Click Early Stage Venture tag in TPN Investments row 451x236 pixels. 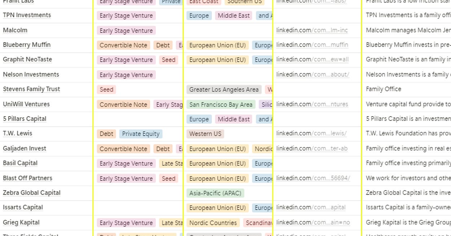pyautogui.click(x=126, y=16)
